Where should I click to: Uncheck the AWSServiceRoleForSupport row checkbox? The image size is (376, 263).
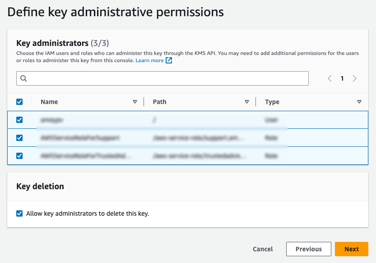click(19, 138)
